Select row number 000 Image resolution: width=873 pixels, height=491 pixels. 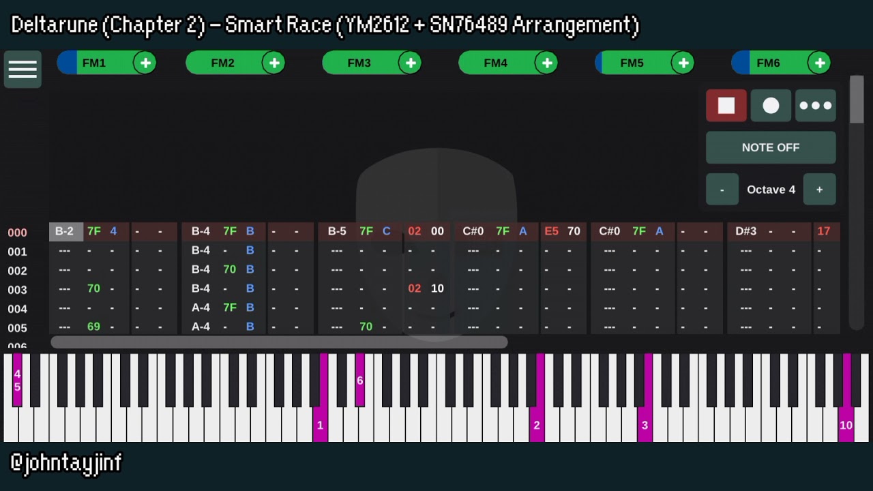(18, 233)
